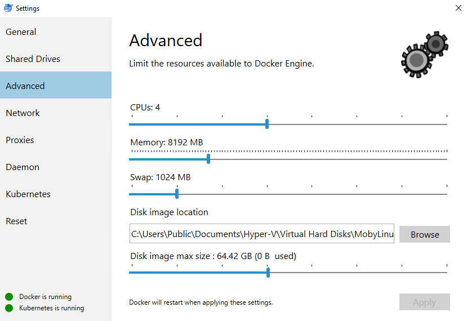
Task: Click the Swap slider handle
Action: (x=177, y=194)
